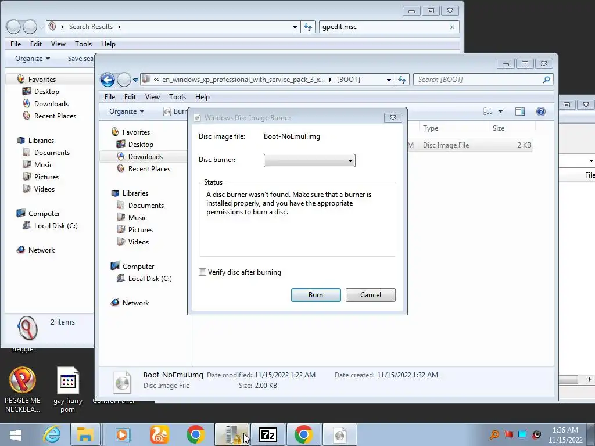Open recent pages arrow in [BOOT] window
Viewport: 595px width, 446px height.
(135, 80)
